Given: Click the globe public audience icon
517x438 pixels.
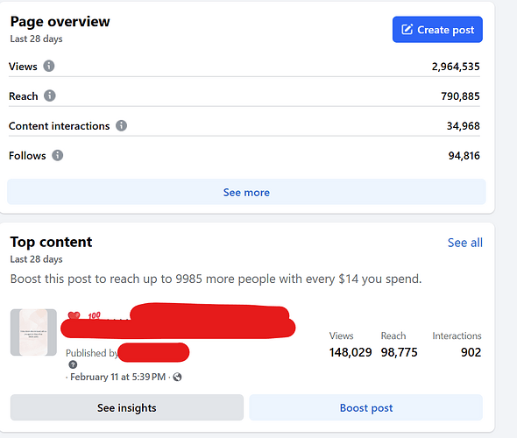Looking at the screenshot, I should [x=177, y=377].
